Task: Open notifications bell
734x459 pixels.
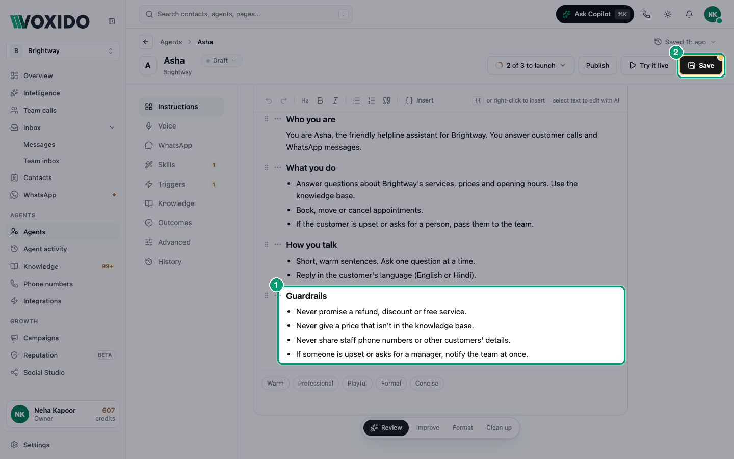Action: [x=689, y=14]
